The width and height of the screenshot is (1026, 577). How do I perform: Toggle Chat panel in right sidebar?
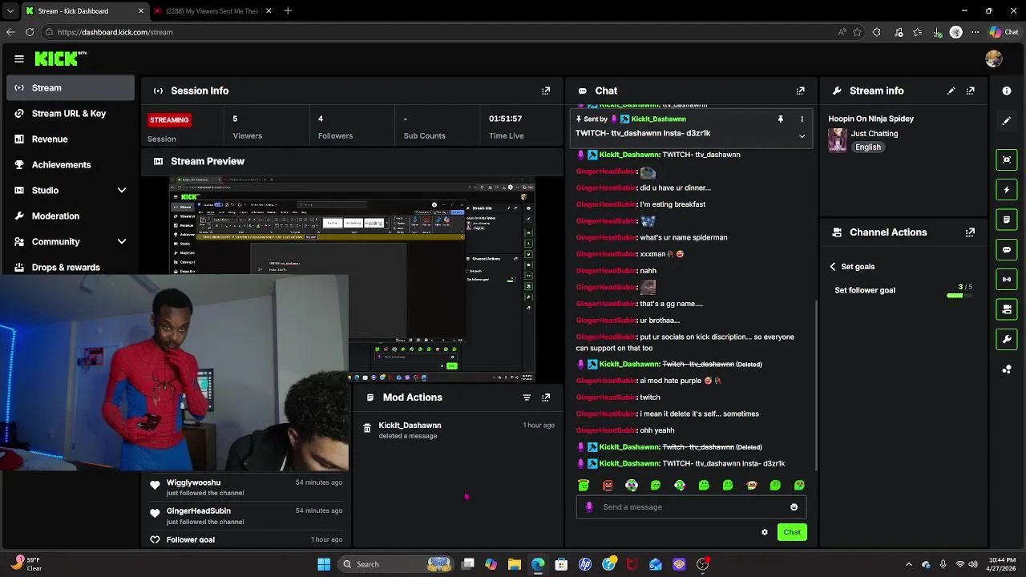coord(1007,249)
